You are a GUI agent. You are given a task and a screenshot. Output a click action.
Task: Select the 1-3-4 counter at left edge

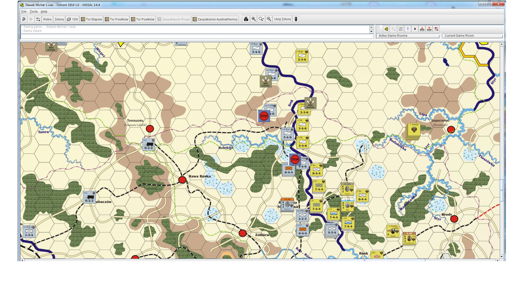point(29,231)
